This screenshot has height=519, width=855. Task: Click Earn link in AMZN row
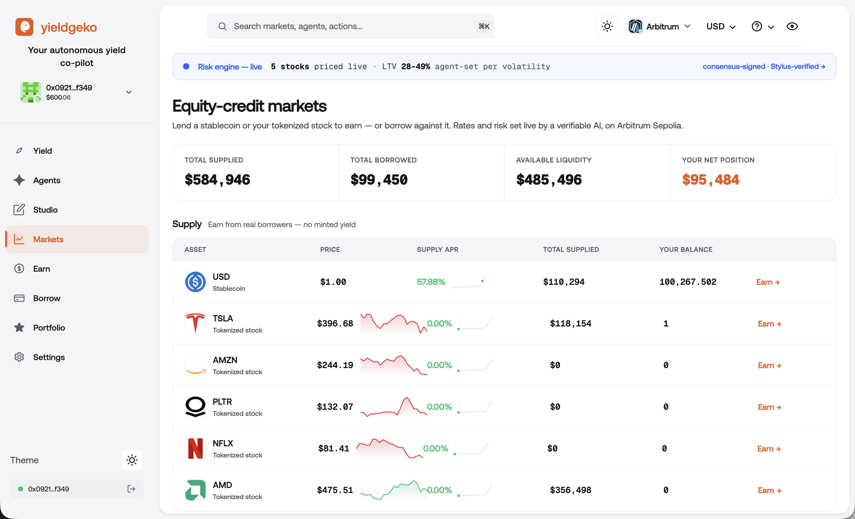pyautogui.click(x=769, y=365)
